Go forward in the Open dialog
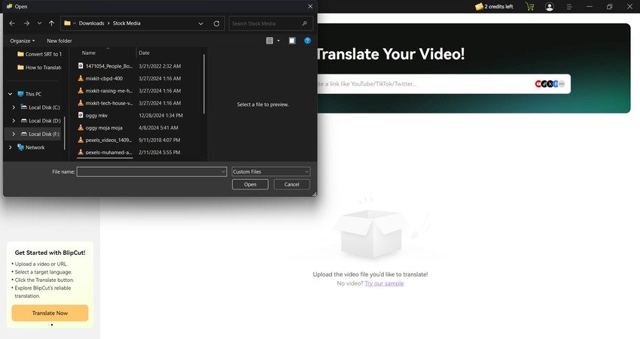The height and width of the screenshot is (339, 640). click(26, 23)
